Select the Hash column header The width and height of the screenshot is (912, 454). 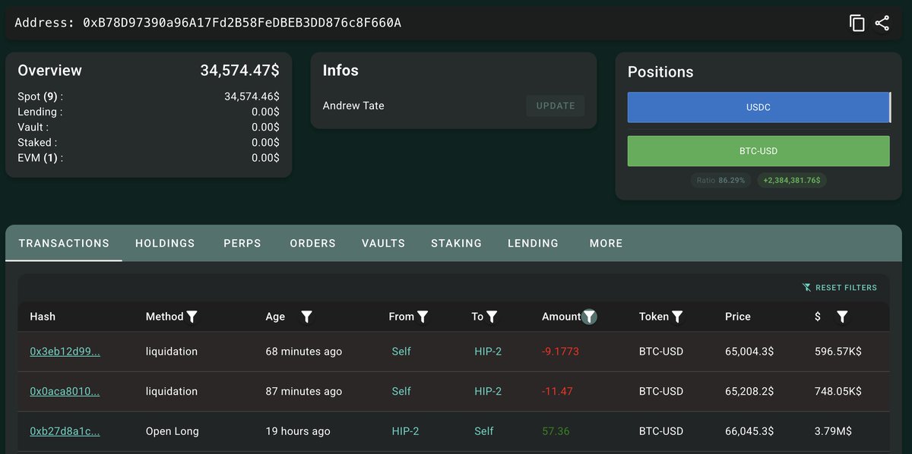[x=43, y=317]
